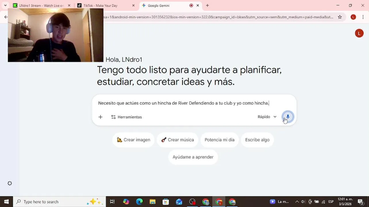Open the taskbar clock and date
Screen dimensions: 369x207
[x=345, y=202]
